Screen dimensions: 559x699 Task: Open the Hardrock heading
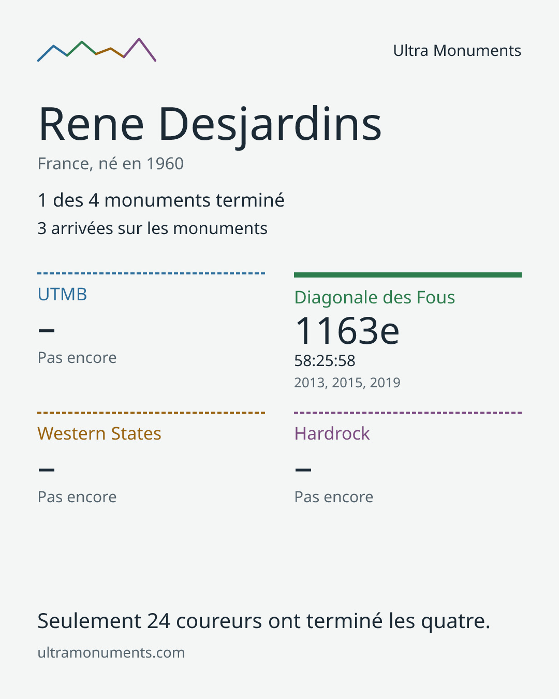pos(332,433)
